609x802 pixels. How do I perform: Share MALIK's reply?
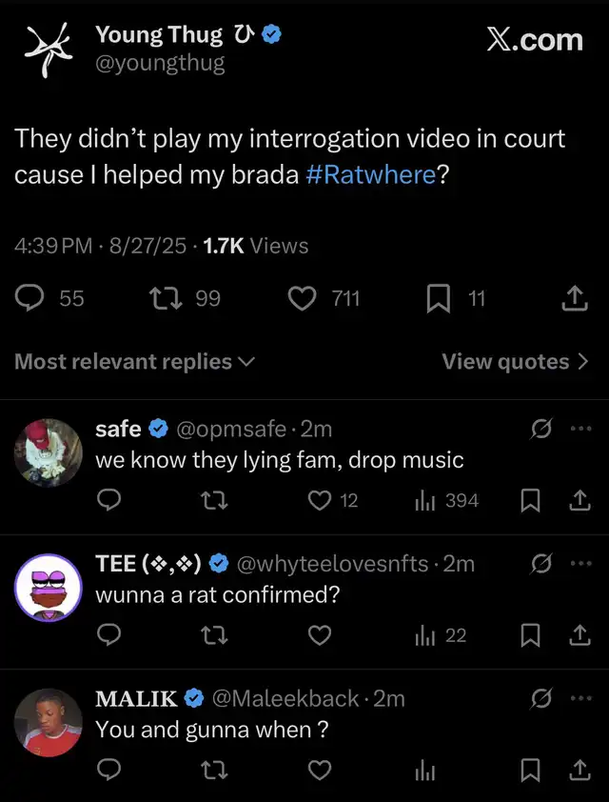tap(579, 770)
